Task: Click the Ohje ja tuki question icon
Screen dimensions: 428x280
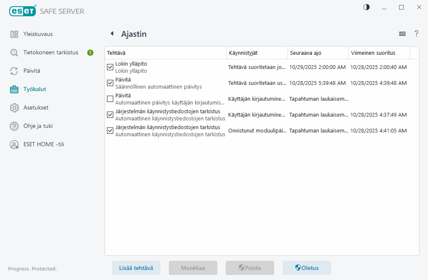Action: click(x=14, y=126)
